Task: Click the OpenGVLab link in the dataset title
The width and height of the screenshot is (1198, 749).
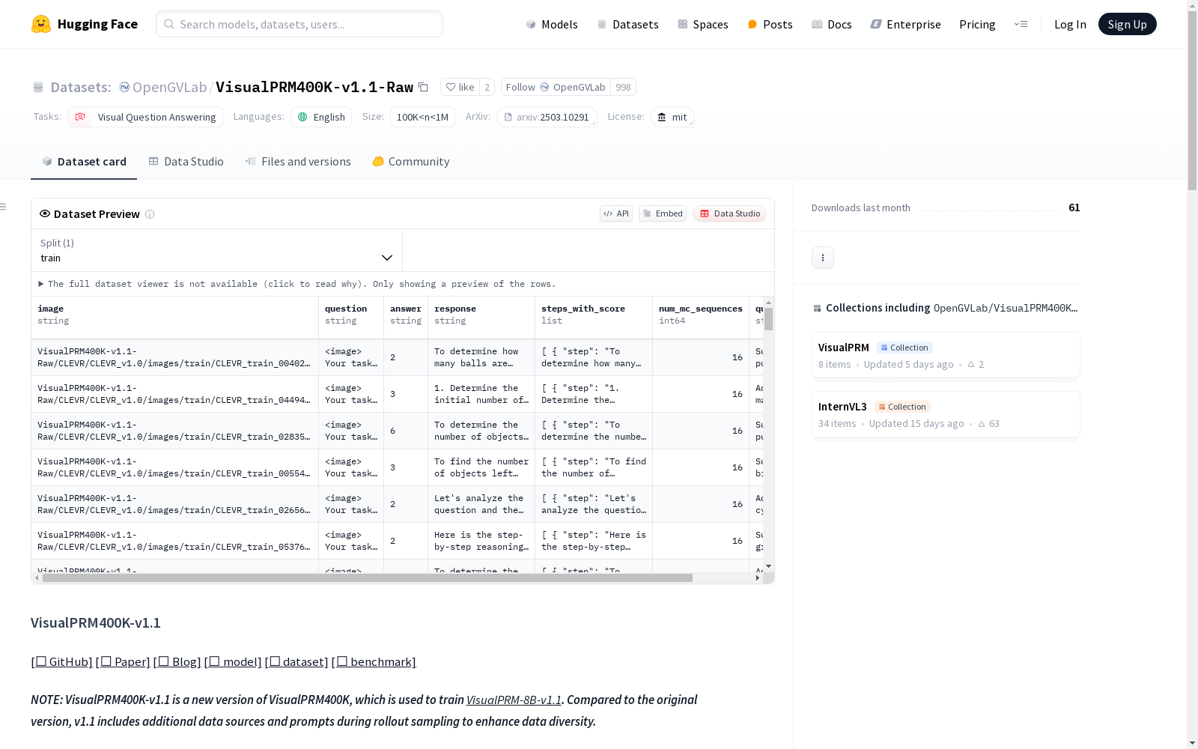Action: point(169,87)
